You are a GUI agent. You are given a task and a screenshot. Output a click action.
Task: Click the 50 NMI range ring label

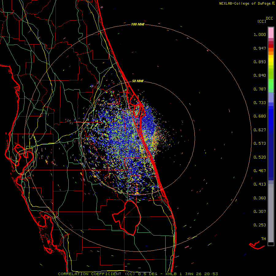(x=138, y=81)
